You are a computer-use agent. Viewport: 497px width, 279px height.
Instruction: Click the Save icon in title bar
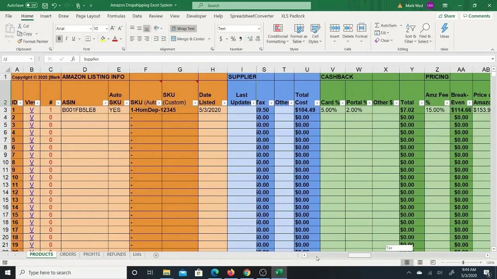pyautogui.click(x=45, y=5)
